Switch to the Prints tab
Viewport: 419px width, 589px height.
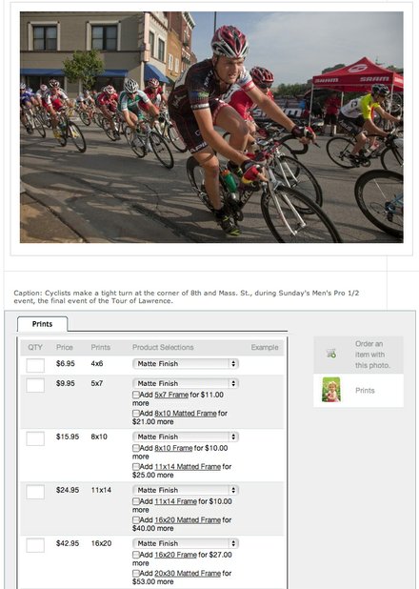coord(42,324)
